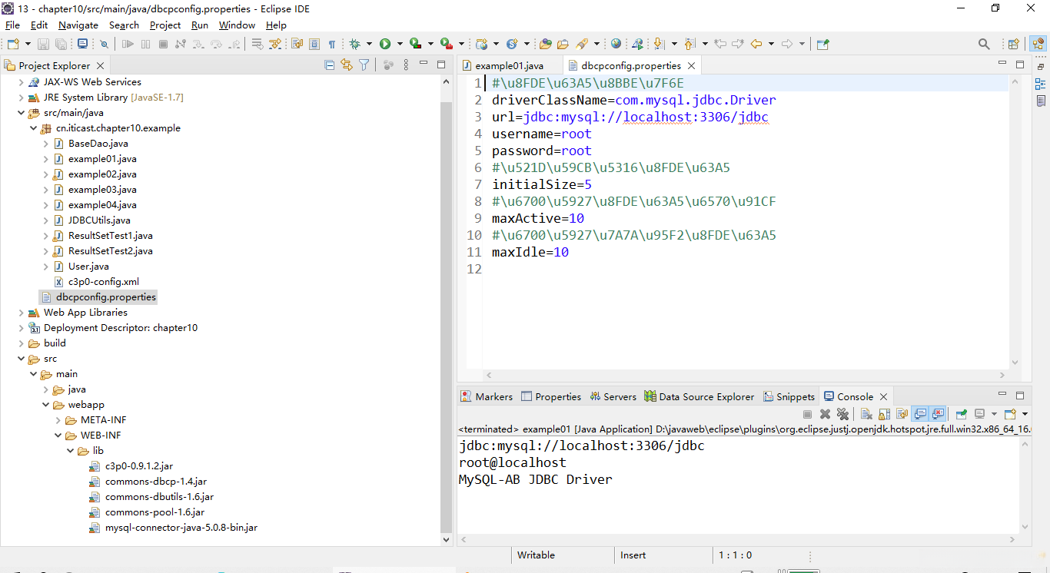Click the Project Explorer vertical scrollbar
This screenshot has width=1050, height=573.
(447, 307)
